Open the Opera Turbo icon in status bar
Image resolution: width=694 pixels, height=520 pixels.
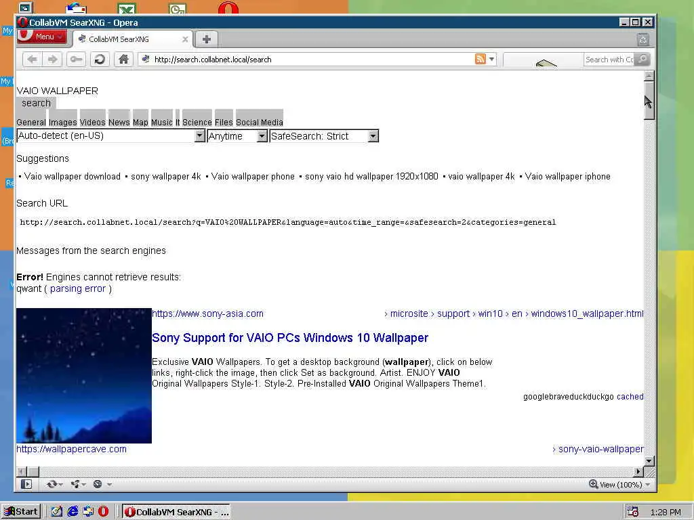coord(98,484)
